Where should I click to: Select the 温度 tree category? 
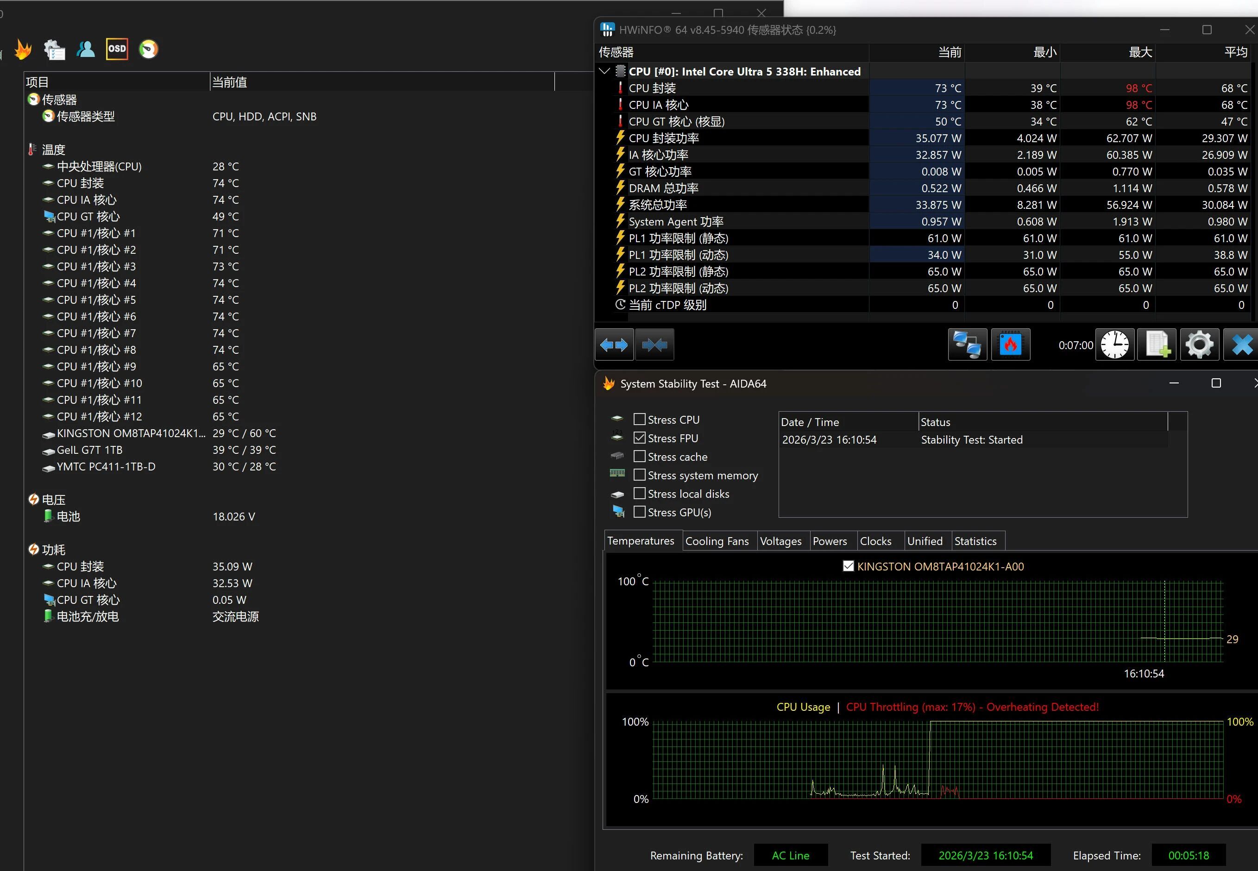point(53,150)
